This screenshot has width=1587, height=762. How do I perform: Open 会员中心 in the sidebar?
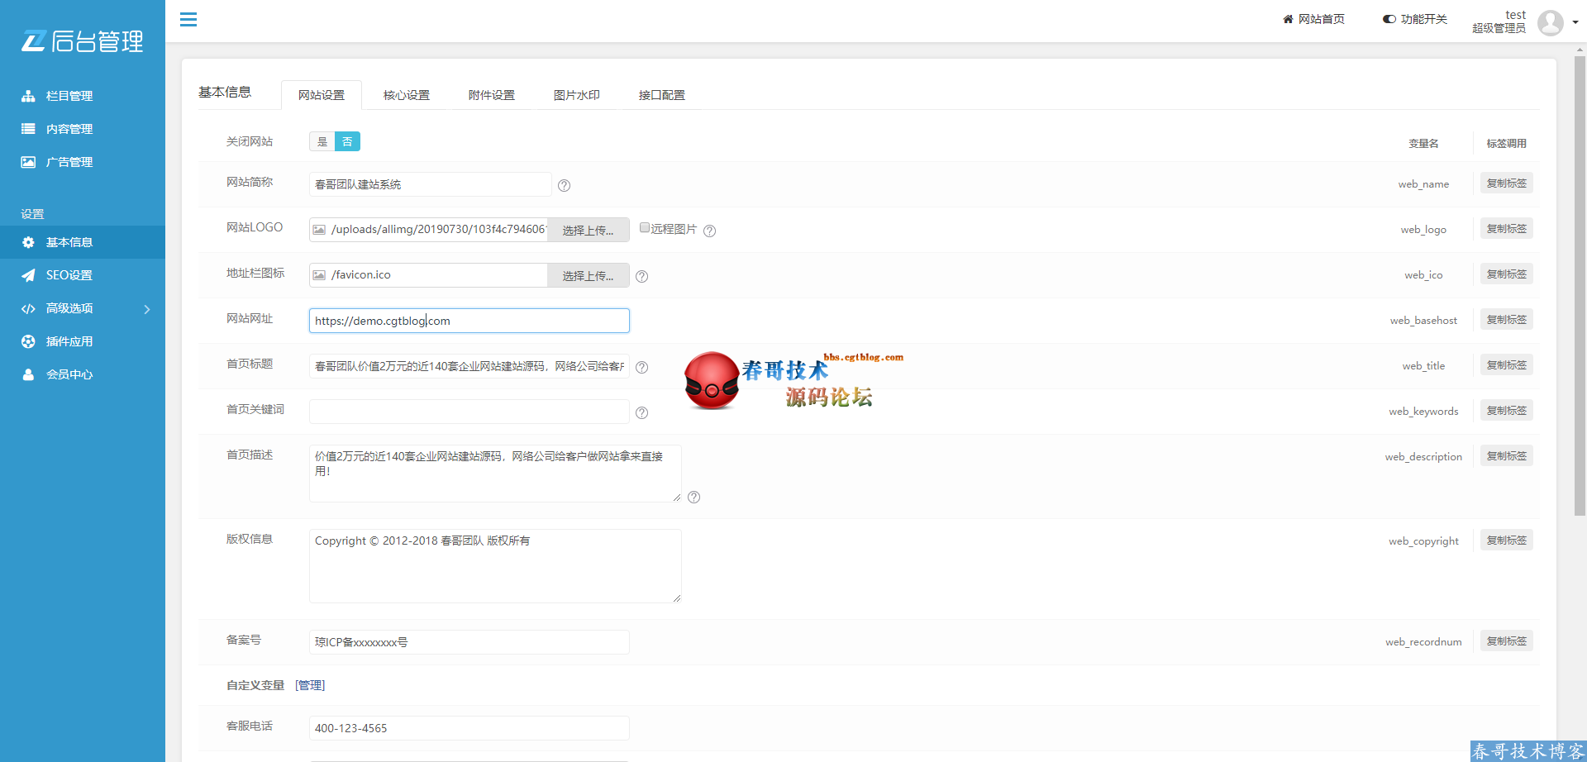tap(69, 374)
